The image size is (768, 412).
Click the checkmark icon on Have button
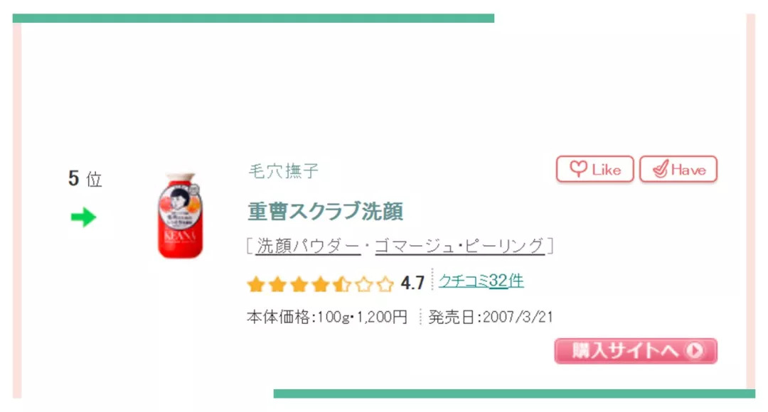coord(660,169)
